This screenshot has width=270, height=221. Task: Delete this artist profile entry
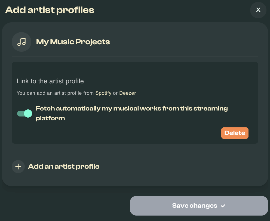235,133
